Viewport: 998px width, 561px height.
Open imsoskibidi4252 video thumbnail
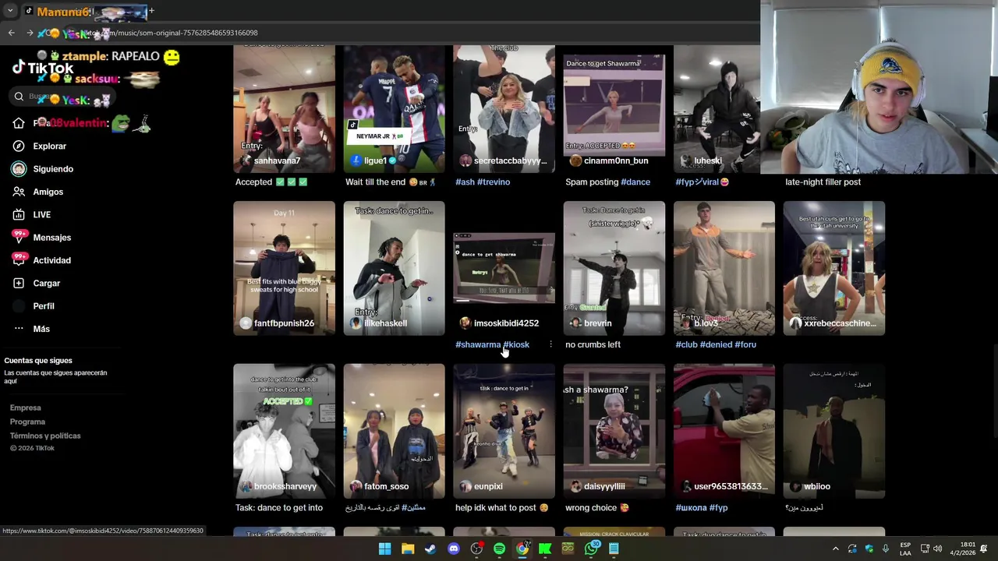point(504,268)
